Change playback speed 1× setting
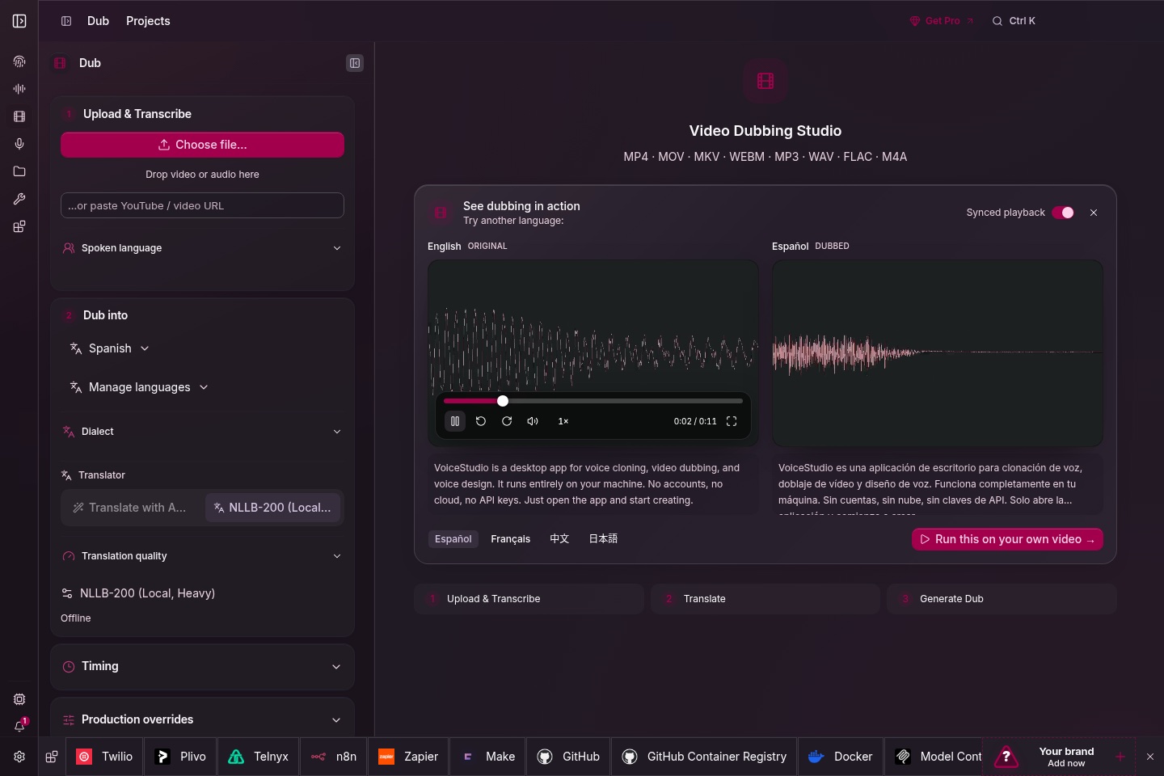Screen dimensions: 1164x776 (x=563, y=421)
